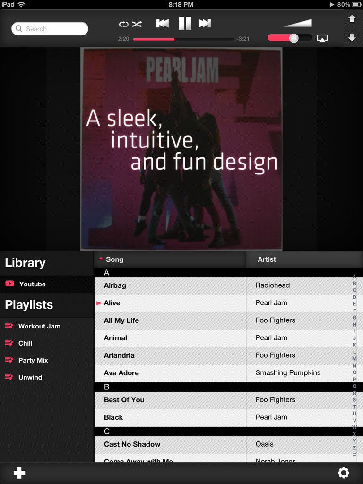The width and height of the screenshot is (363, 484).
Task: Sort by the Song column header
Action: pyautogui.click(x=170, y=259)
